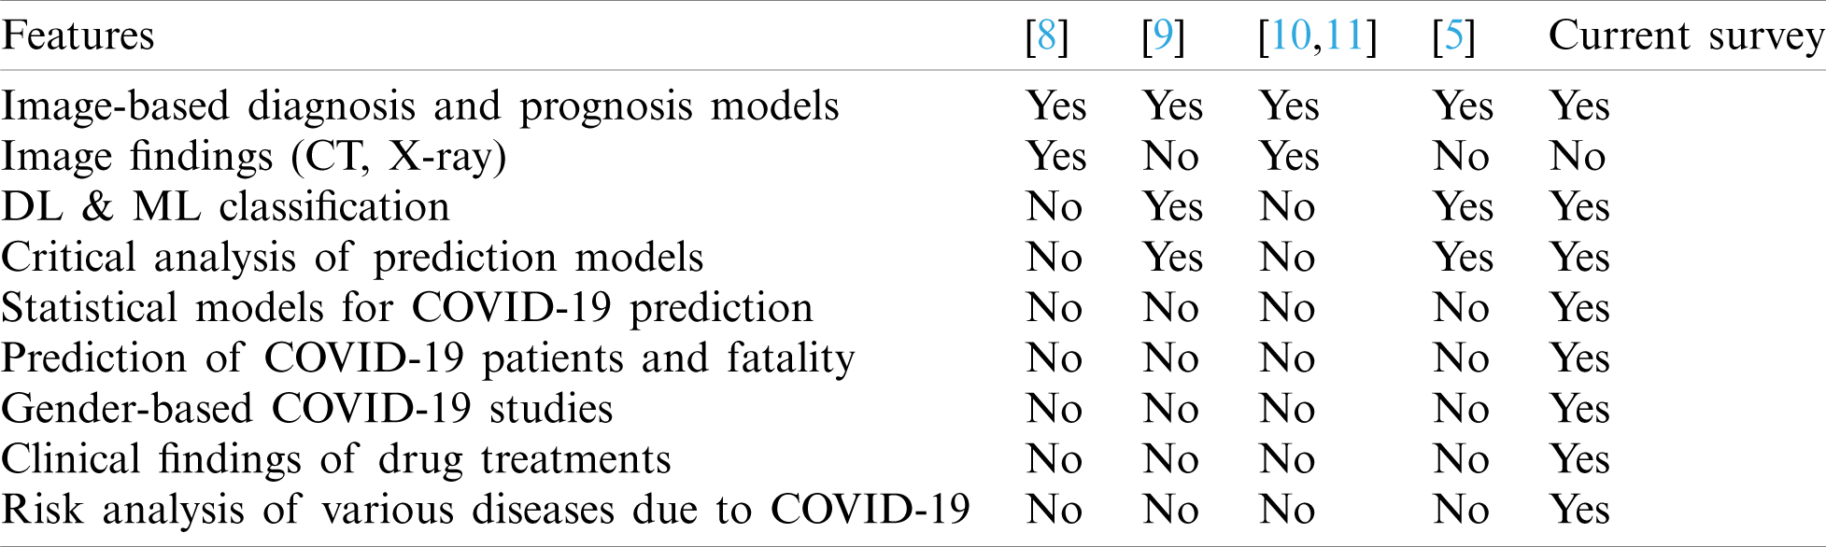
Task: Select Prediction of COVID-19 patients and fatality label
Action: (427, 358)
